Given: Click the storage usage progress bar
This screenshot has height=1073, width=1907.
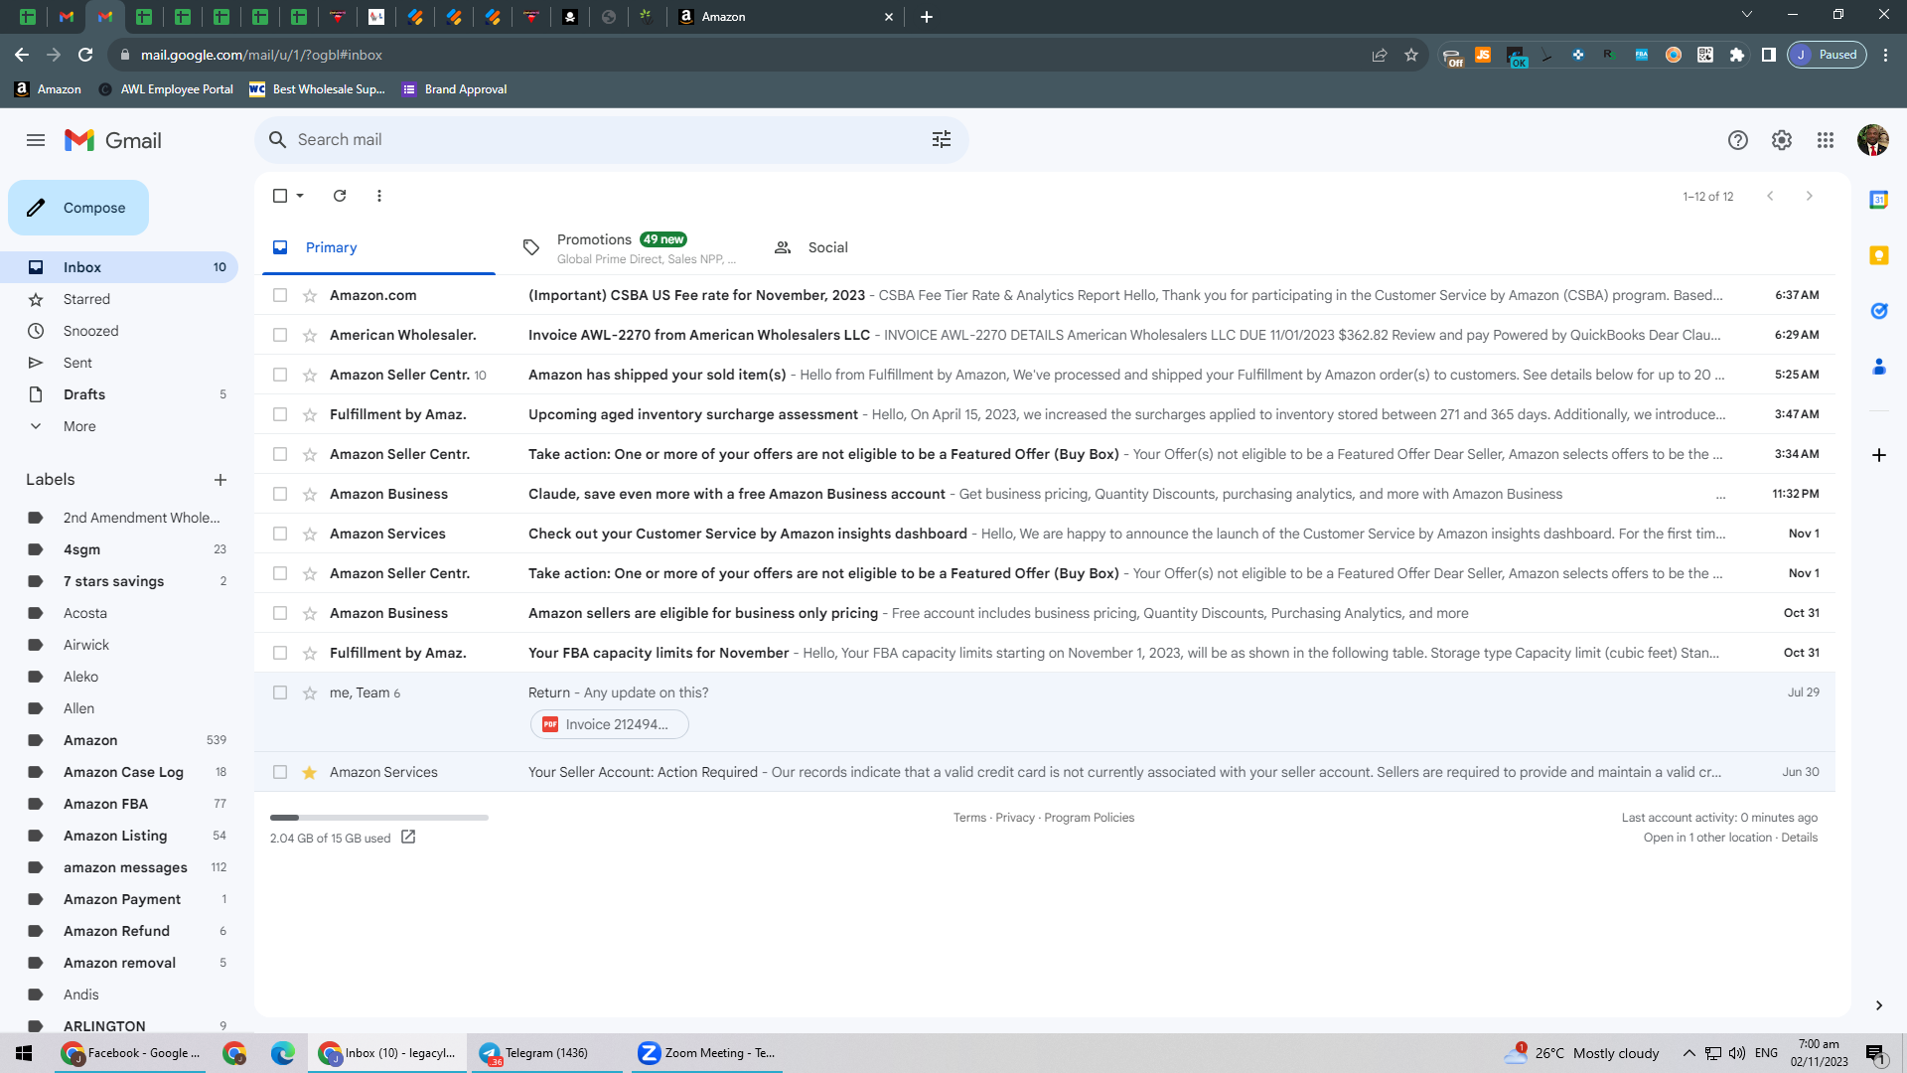Looking at the screenshot, I should [379, 818].
